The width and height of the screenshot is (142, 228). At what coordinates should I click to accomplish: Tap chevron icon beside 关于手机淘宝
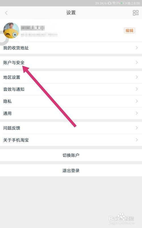coord(137,140)
